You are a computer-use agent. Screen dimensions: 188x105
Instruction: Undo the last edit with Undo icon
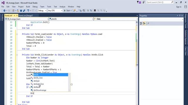click(28, 10)
